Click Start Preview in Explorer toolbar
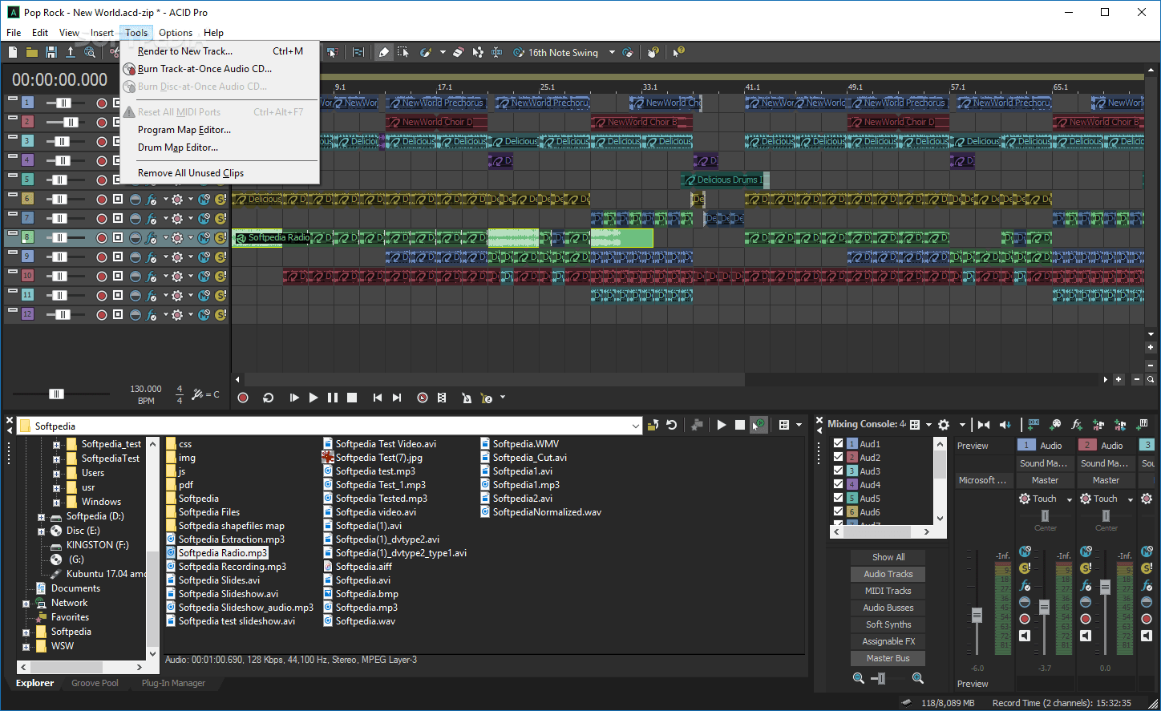The image size is (1161, 711). click(x=721, y=425)
